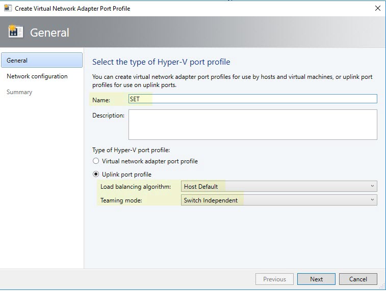Open the Teaming mode dropdown
Image resolution: width=386 pixels, height=291 pixels.
point(279,200)
